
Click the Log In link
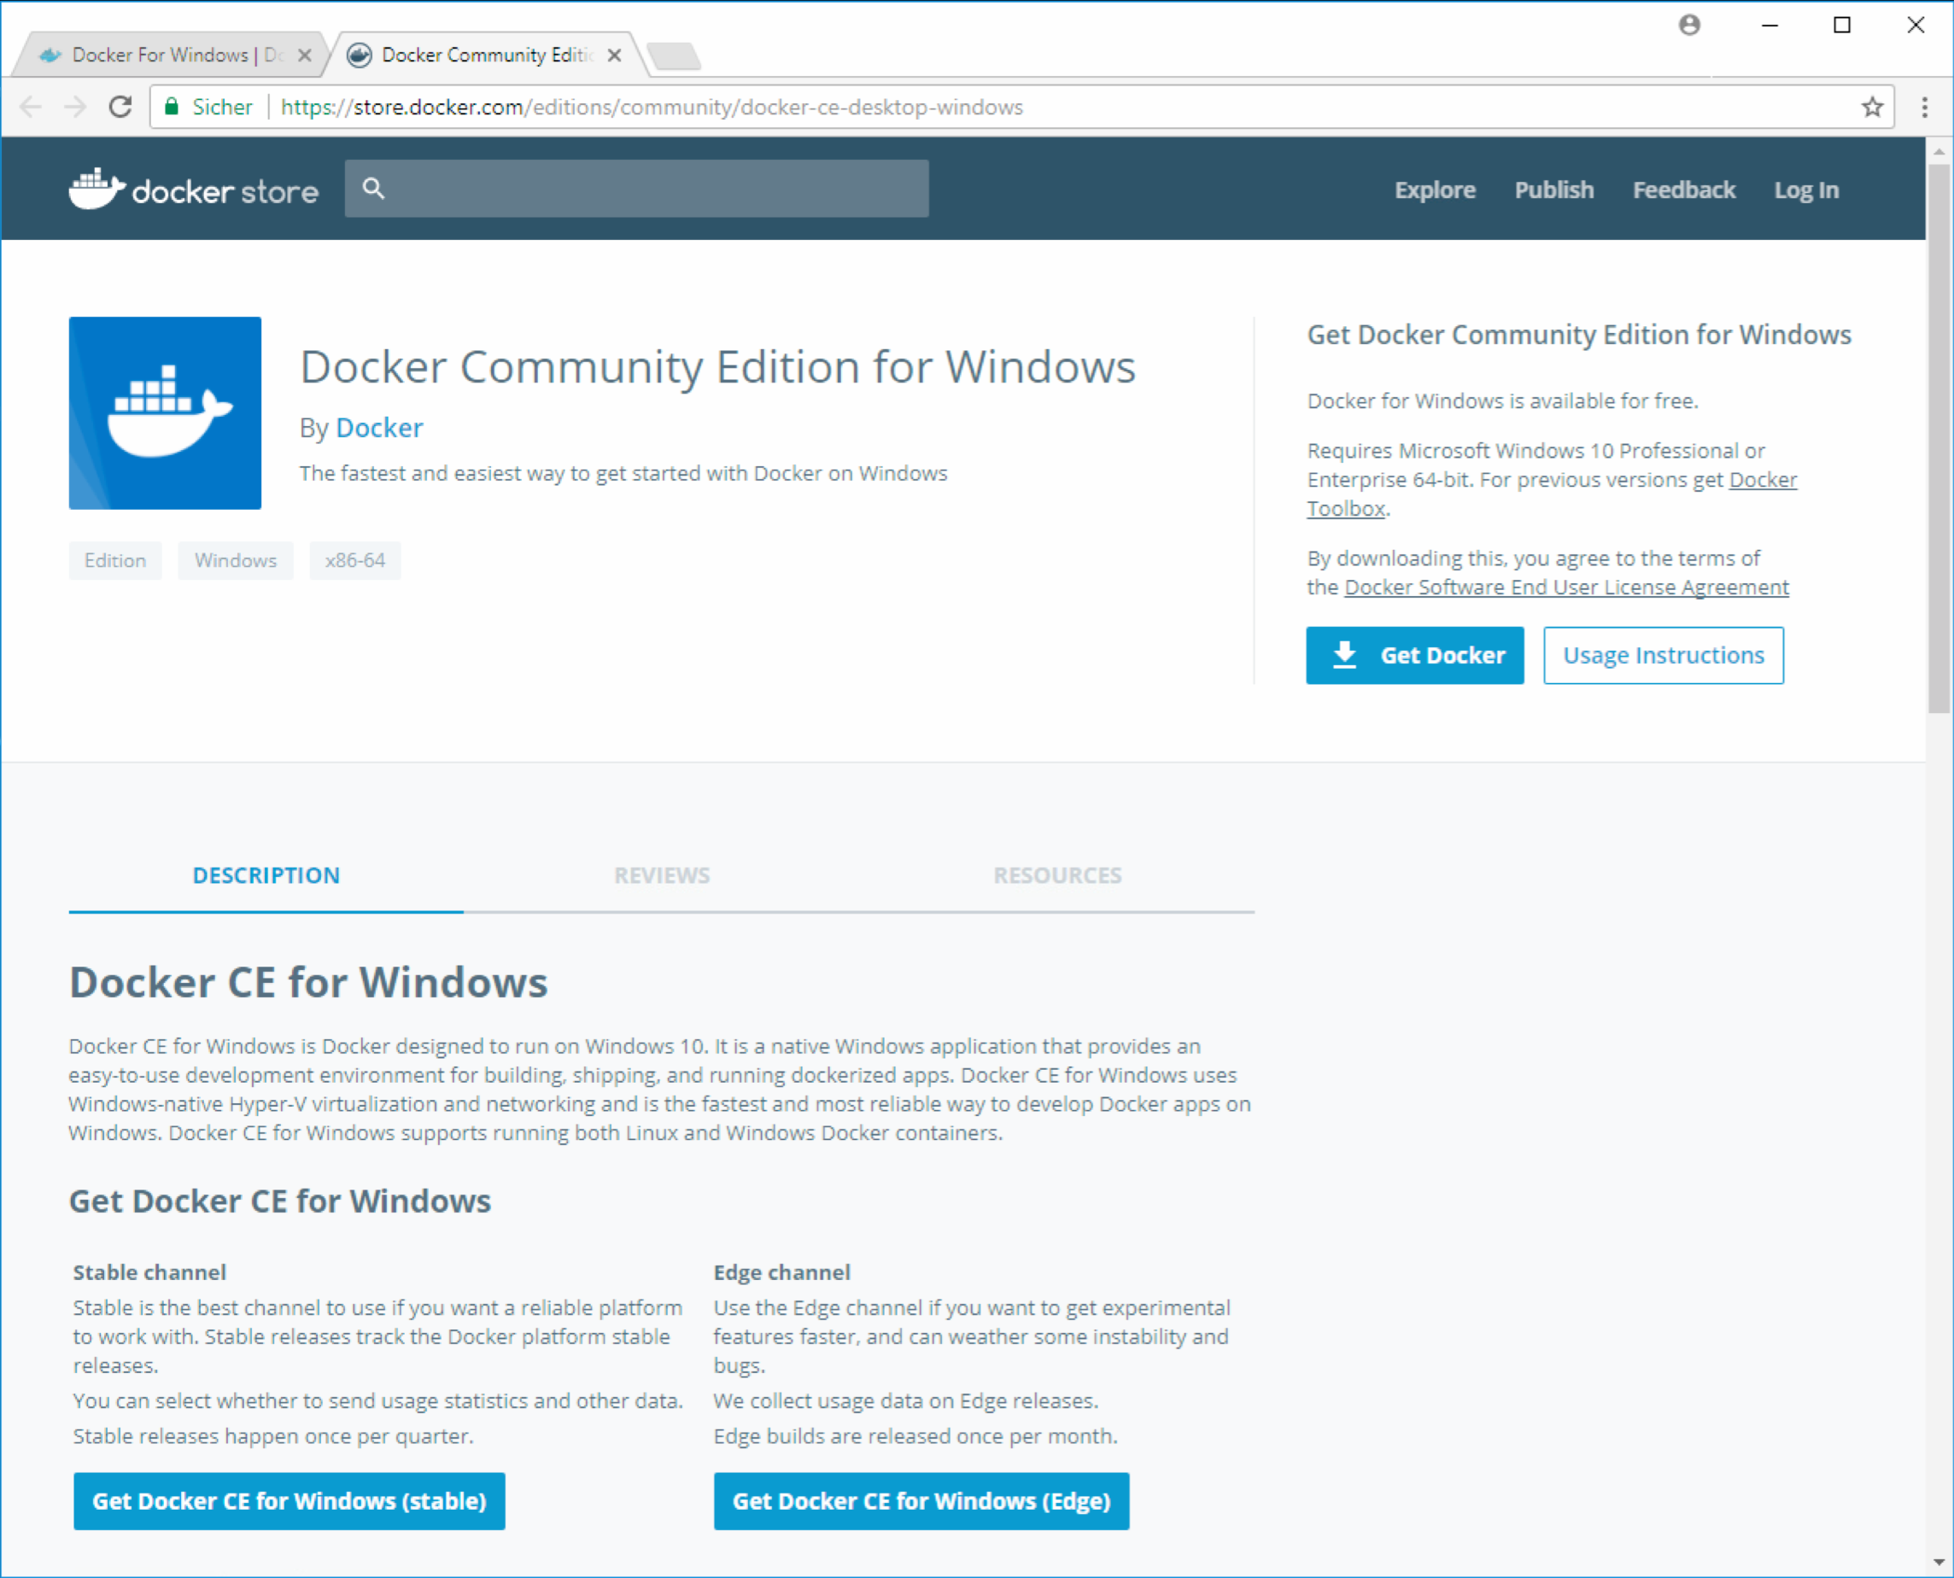(x=1805, y=190)
